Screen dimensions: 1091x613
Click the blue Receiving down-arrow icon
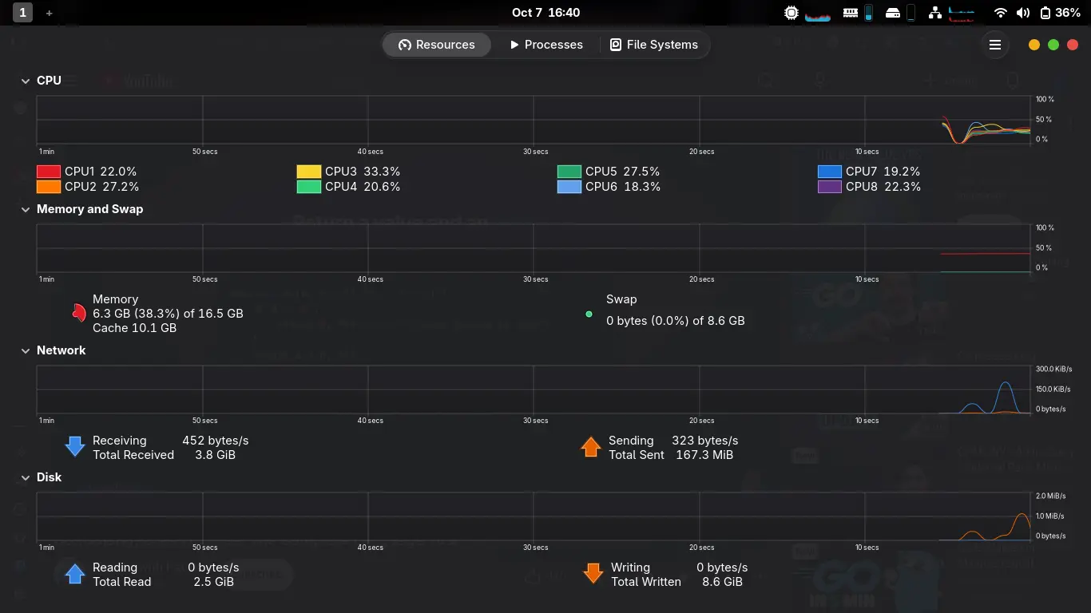(75, 447)
